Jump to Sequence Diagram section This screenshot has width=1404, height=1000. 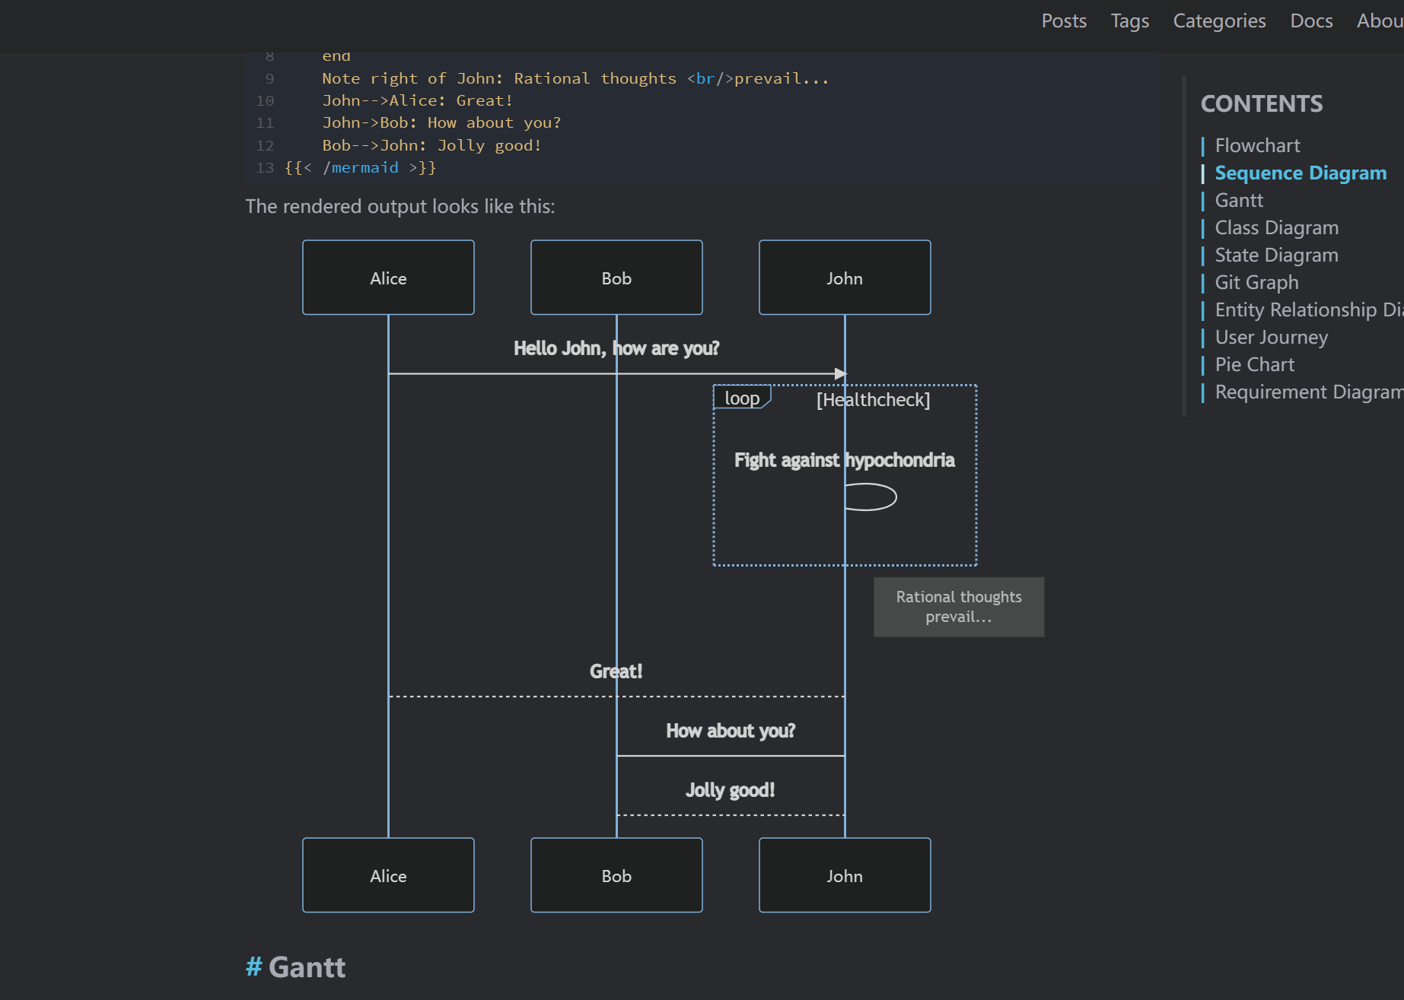[1301, 173]
